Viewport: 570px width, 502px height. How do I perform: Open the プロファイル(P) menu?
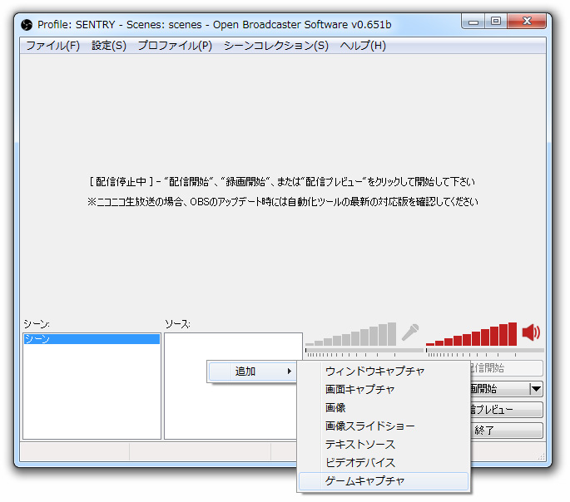[x=175, y=46]
